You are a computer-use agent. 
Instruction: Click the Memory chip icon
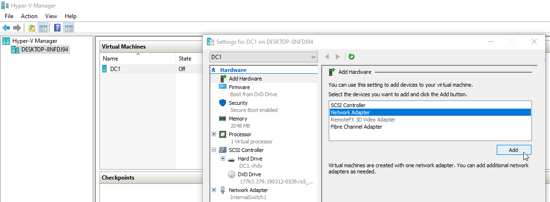click(x=223, y=119)
